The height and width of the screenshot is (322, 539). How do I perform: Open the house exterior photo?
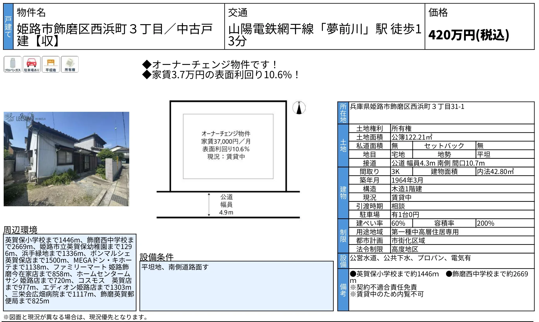coord(66,159)
